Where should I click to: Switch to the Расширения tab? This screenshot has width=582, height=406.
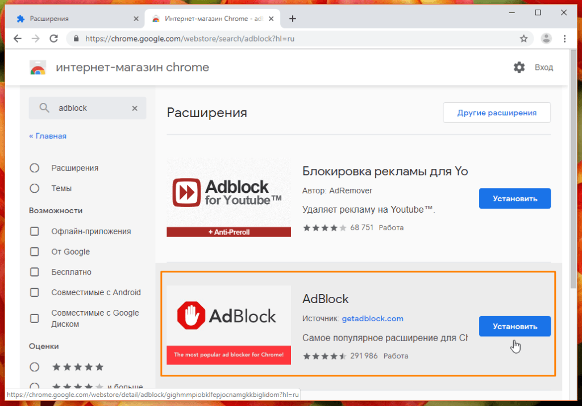point(77,19)
